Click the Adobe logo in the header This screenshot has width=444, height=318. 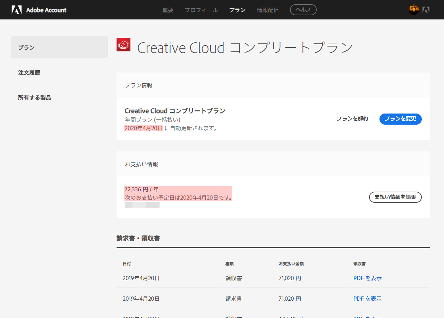pyautogui.click(x=16, y=10)
